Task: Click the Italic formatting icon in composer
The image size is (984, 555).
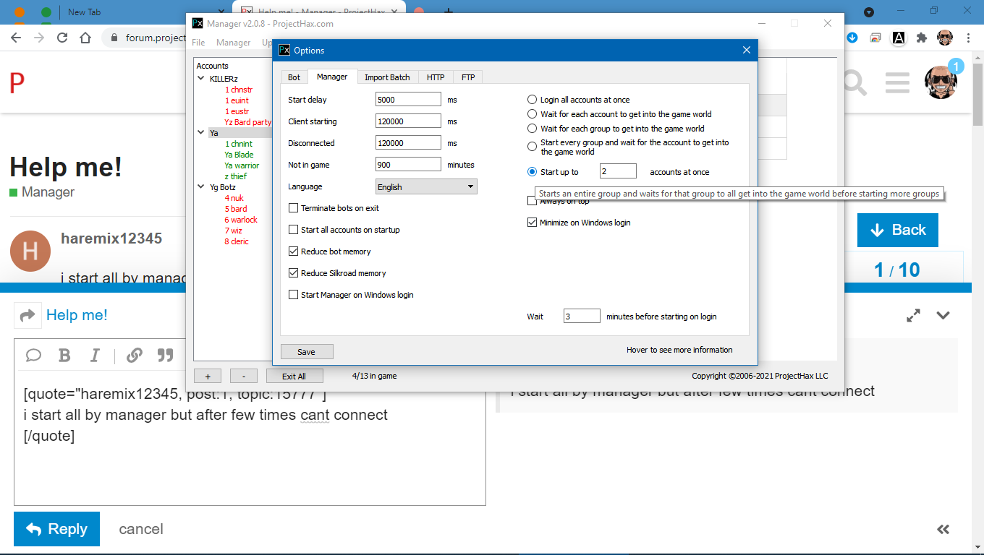Action: (95, 355)
